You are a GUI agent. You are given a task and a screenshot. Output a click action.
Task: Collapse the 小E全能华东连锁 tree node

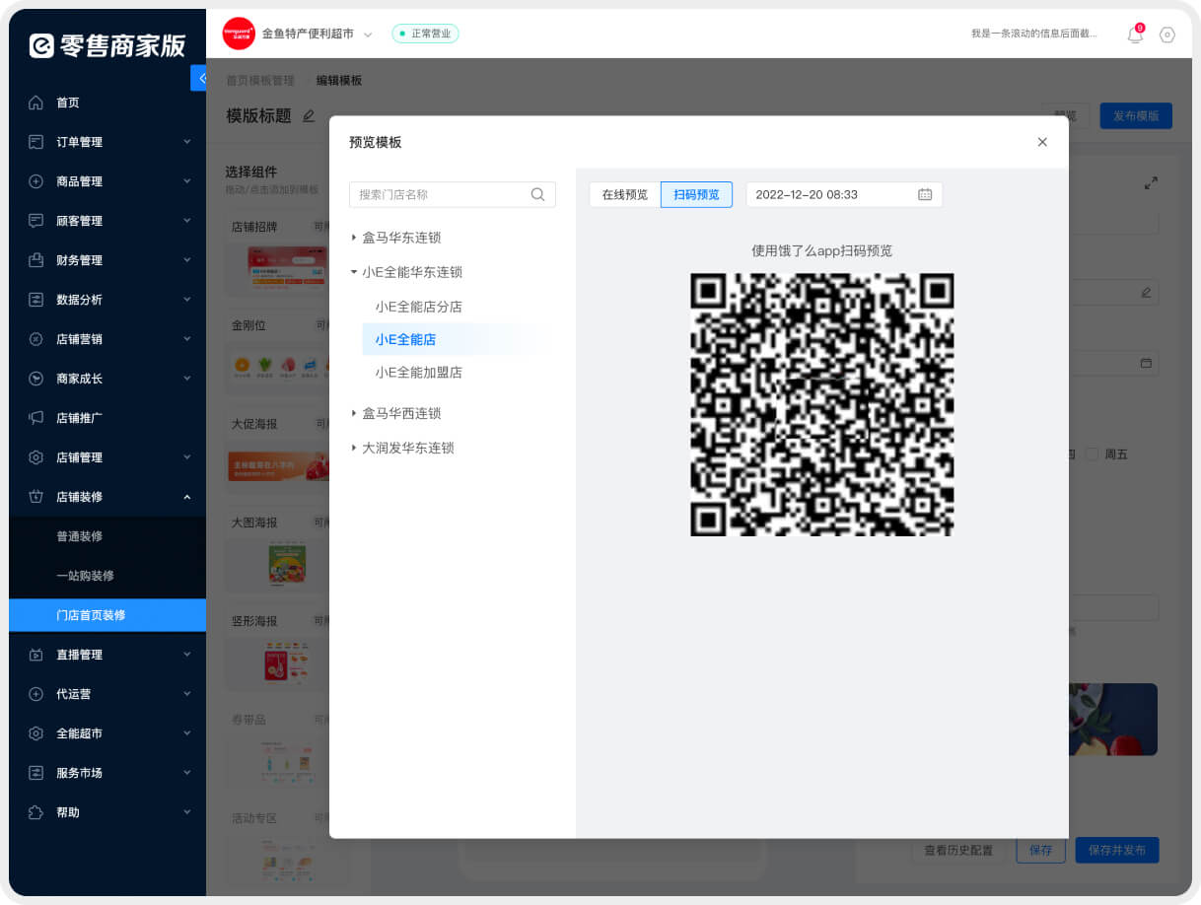click(354, 272)
